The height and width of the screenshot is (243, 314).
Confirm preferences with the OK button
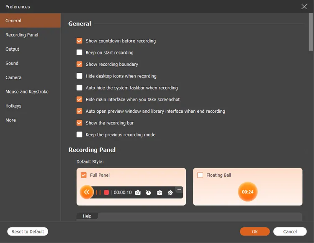pos(255,232)
